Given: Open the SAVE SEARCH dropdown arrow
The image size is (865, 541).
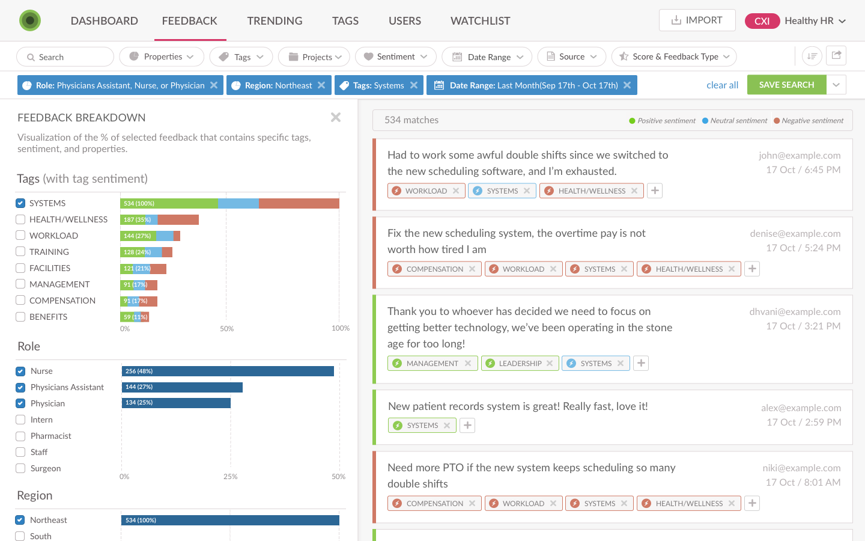Looking at the screenshot, I should pos(836,85).
